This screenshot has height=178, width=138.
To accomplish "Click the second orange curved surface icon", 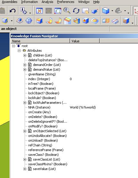I will click(x=58, y=21).
